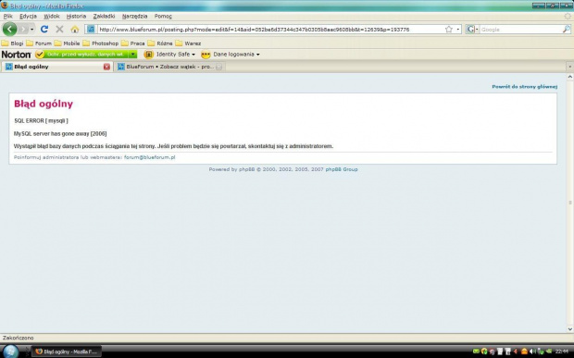Open the back/forward history dropdown arrow

tap(31, 30)
